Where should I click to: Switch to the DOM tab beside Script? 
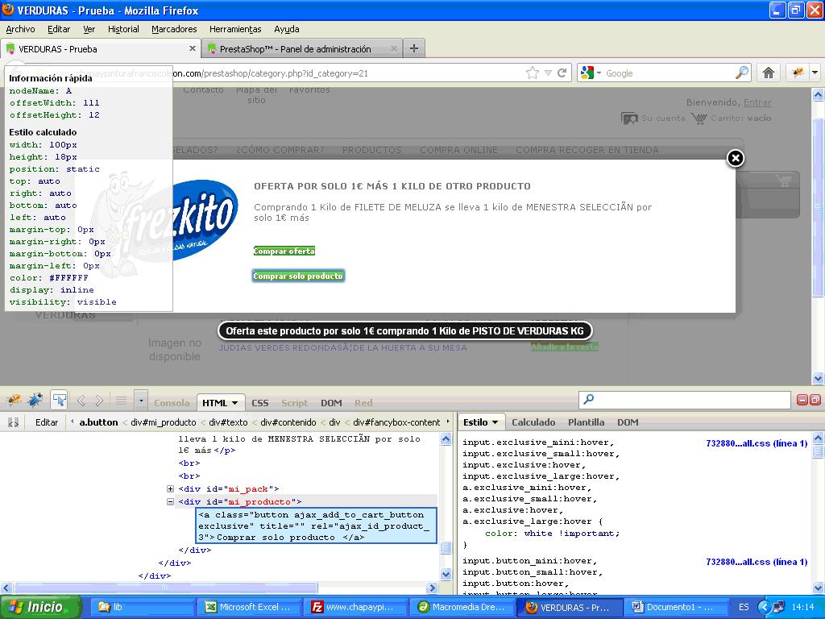click(331, 403)
